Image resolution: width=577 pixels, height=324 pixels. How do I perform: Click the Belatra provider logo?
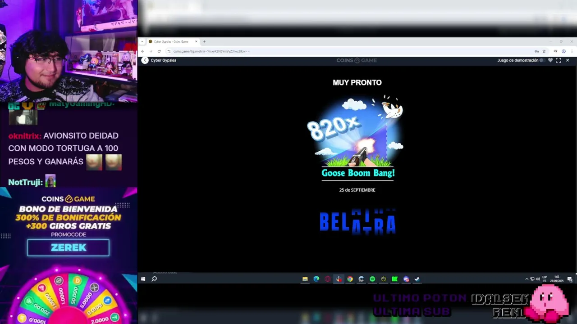[357, 221]
